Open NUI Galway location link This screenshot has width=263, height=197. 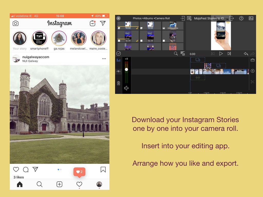pos(30,61)
